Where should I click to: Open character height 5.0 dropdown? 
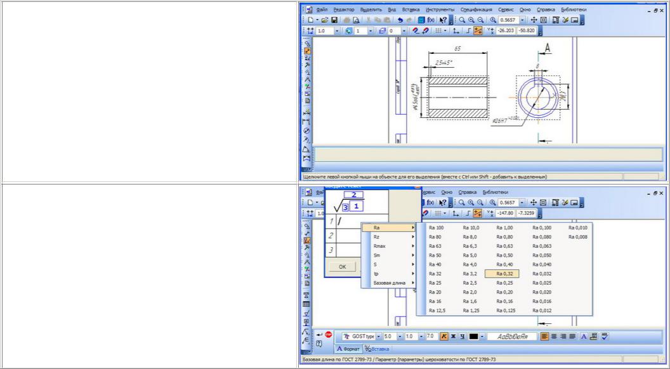[400, 337]
